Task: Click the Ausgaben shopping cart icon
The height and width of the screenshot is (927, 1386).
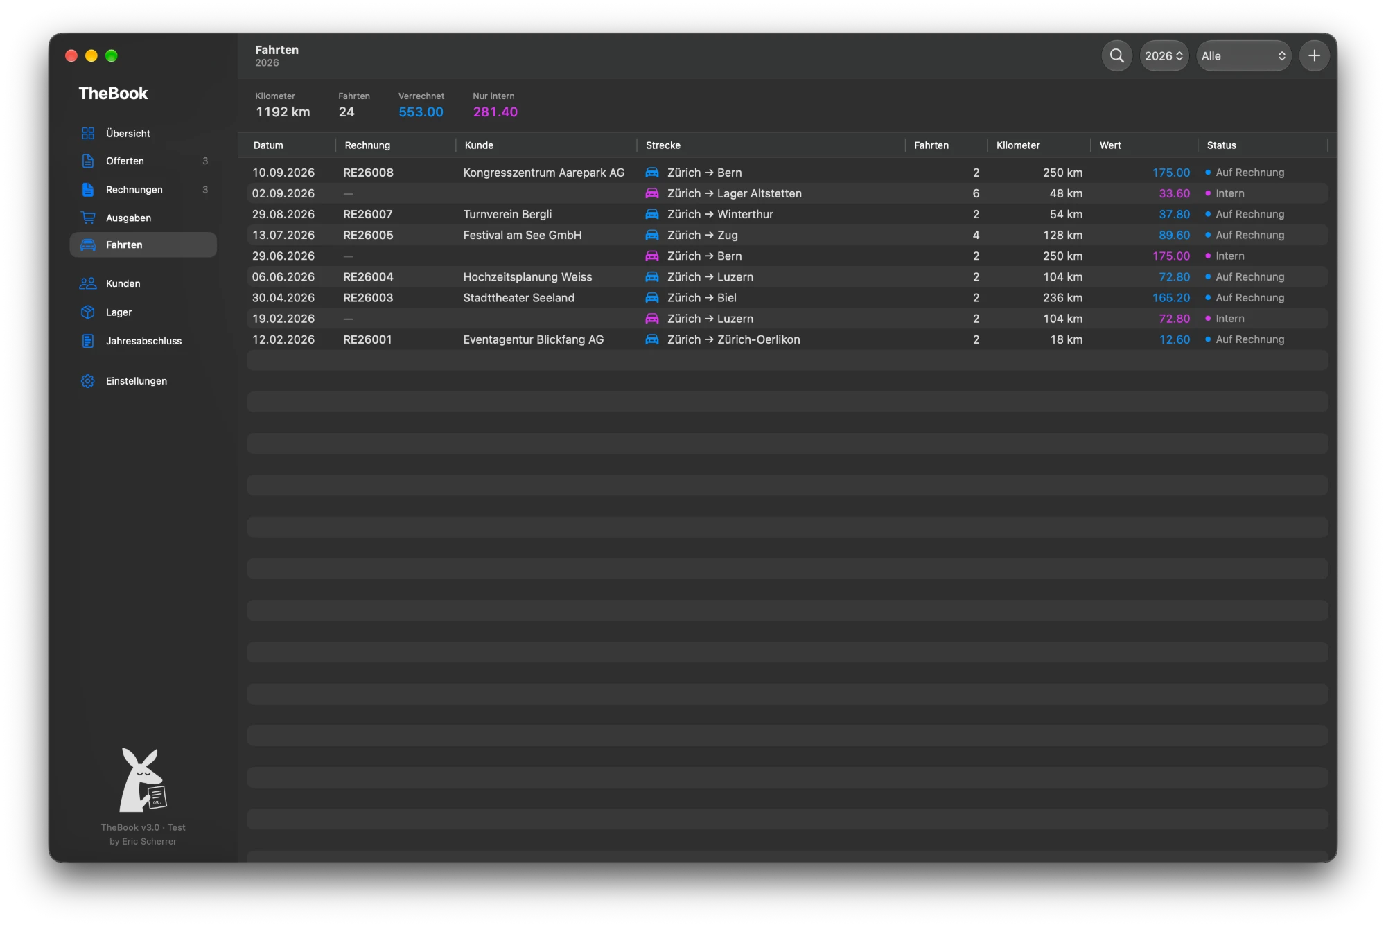Action: pos(88,218)
